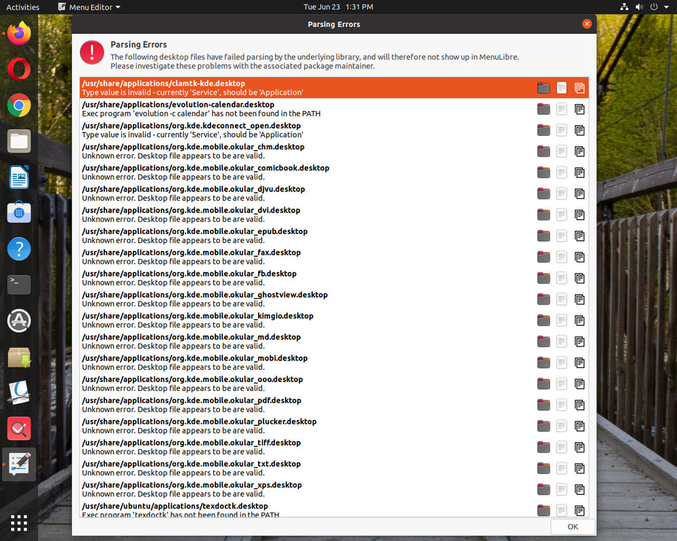Select the okular_epub.desktop error row
Viewport: 677px width, 541px height.
(x=334, y=236)
